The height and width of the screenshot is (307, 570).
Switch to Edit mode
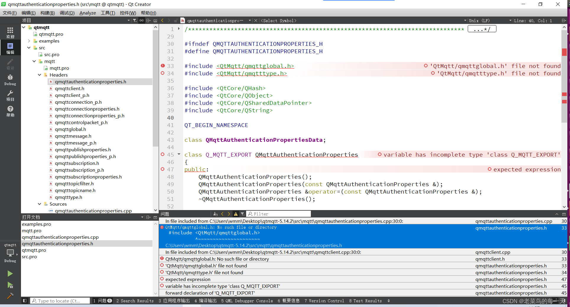pyautogui.click(x=10, y=48)
